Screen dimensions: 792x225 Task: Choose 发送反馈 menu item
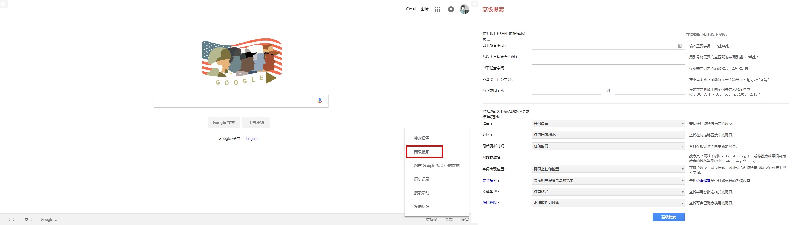tap(421, 207)
